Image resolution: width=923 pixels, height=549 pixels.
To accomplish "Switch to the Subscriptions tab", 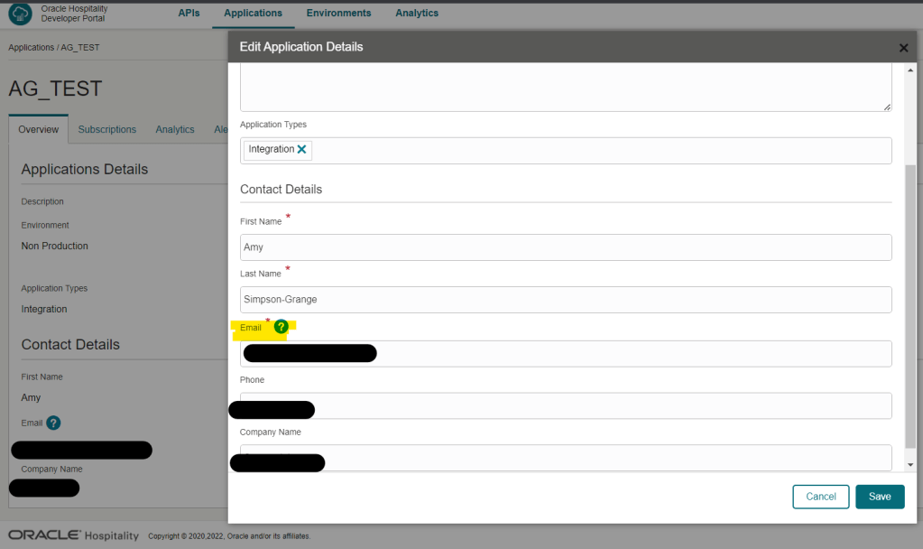I will tap(106, 129).
